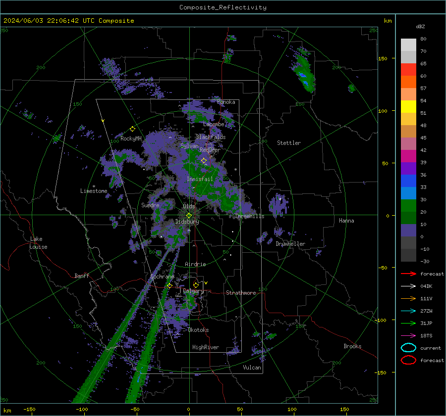Click the Vulcan city label
The height and width of the screenshot is (416, 446).
(x=252, y=368)
